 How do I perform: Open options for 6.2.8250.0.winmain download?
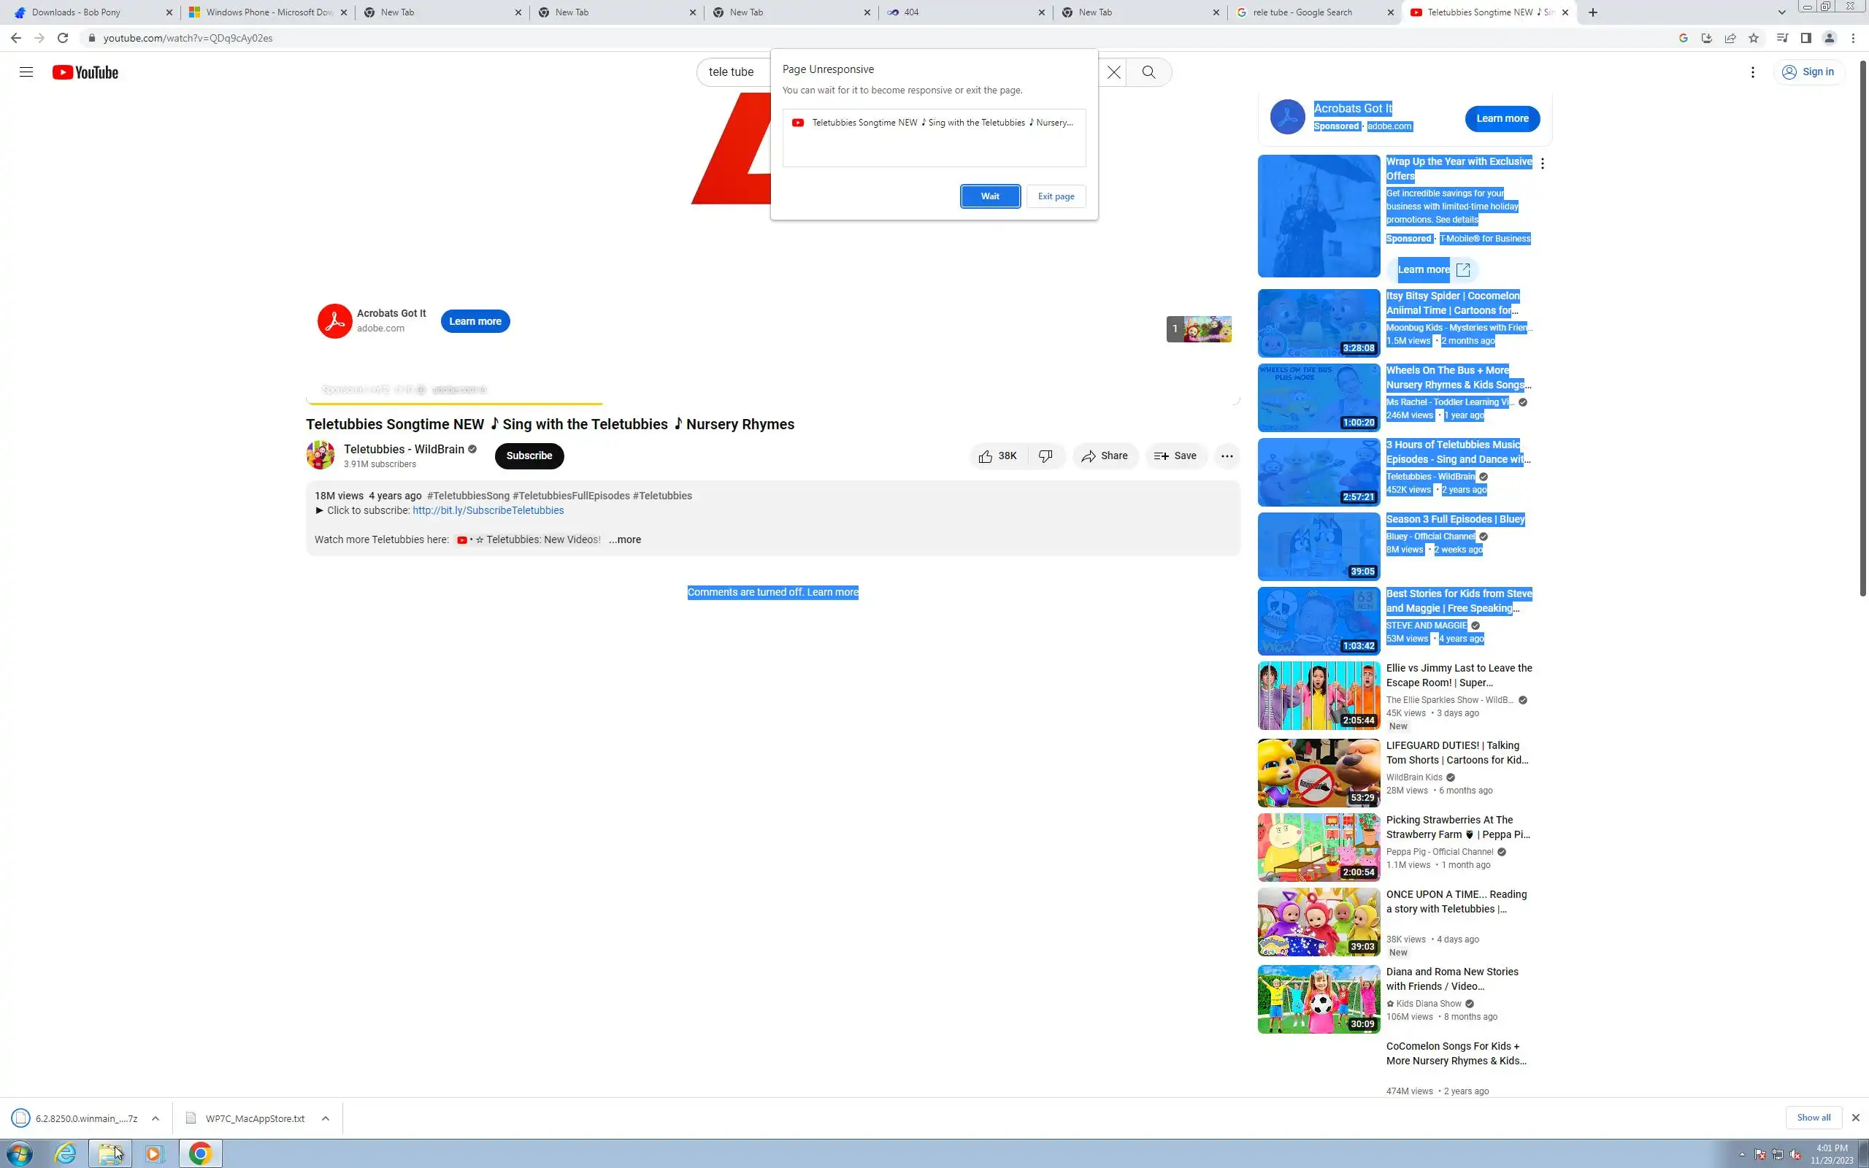coord(156,1118)
